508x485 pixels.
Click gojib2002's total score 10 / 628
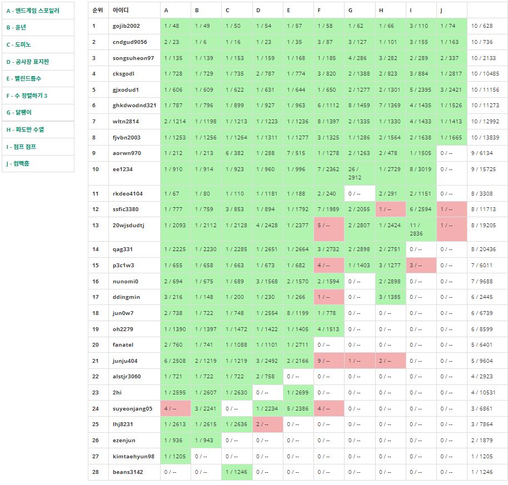pos(482,26)
